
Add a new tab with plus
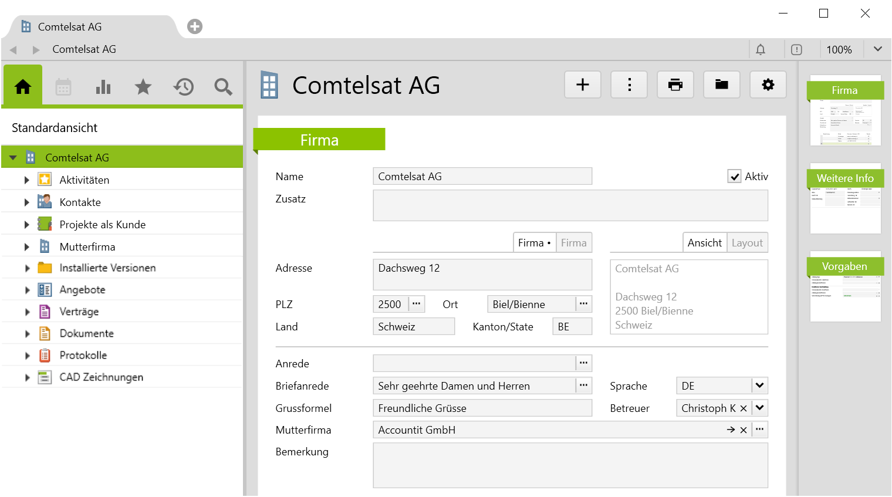(195, 26)
